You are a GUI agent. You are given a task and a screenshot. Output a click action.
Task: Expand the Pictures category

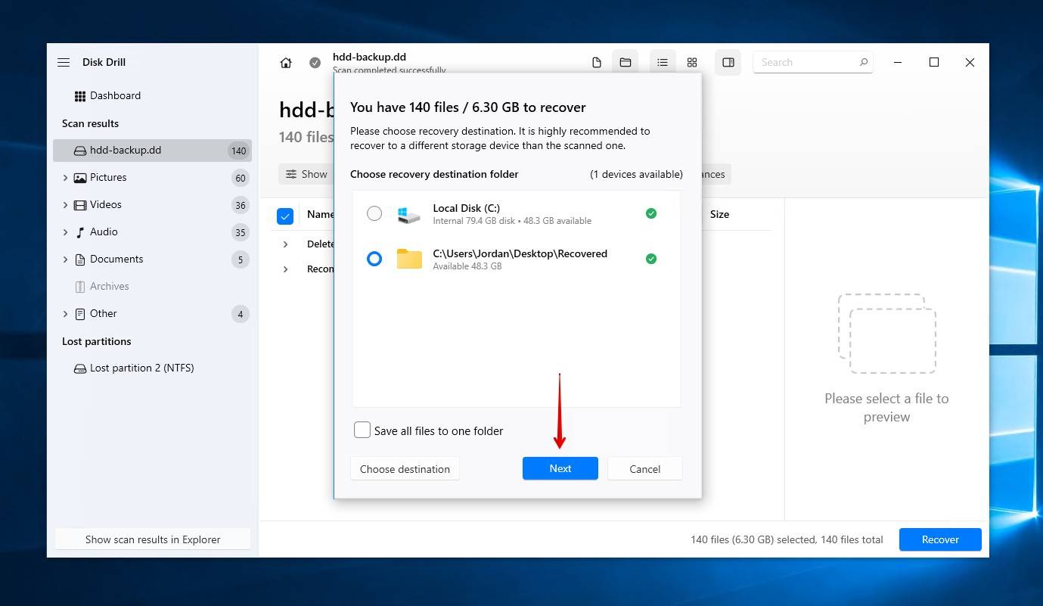coord(66,177)
